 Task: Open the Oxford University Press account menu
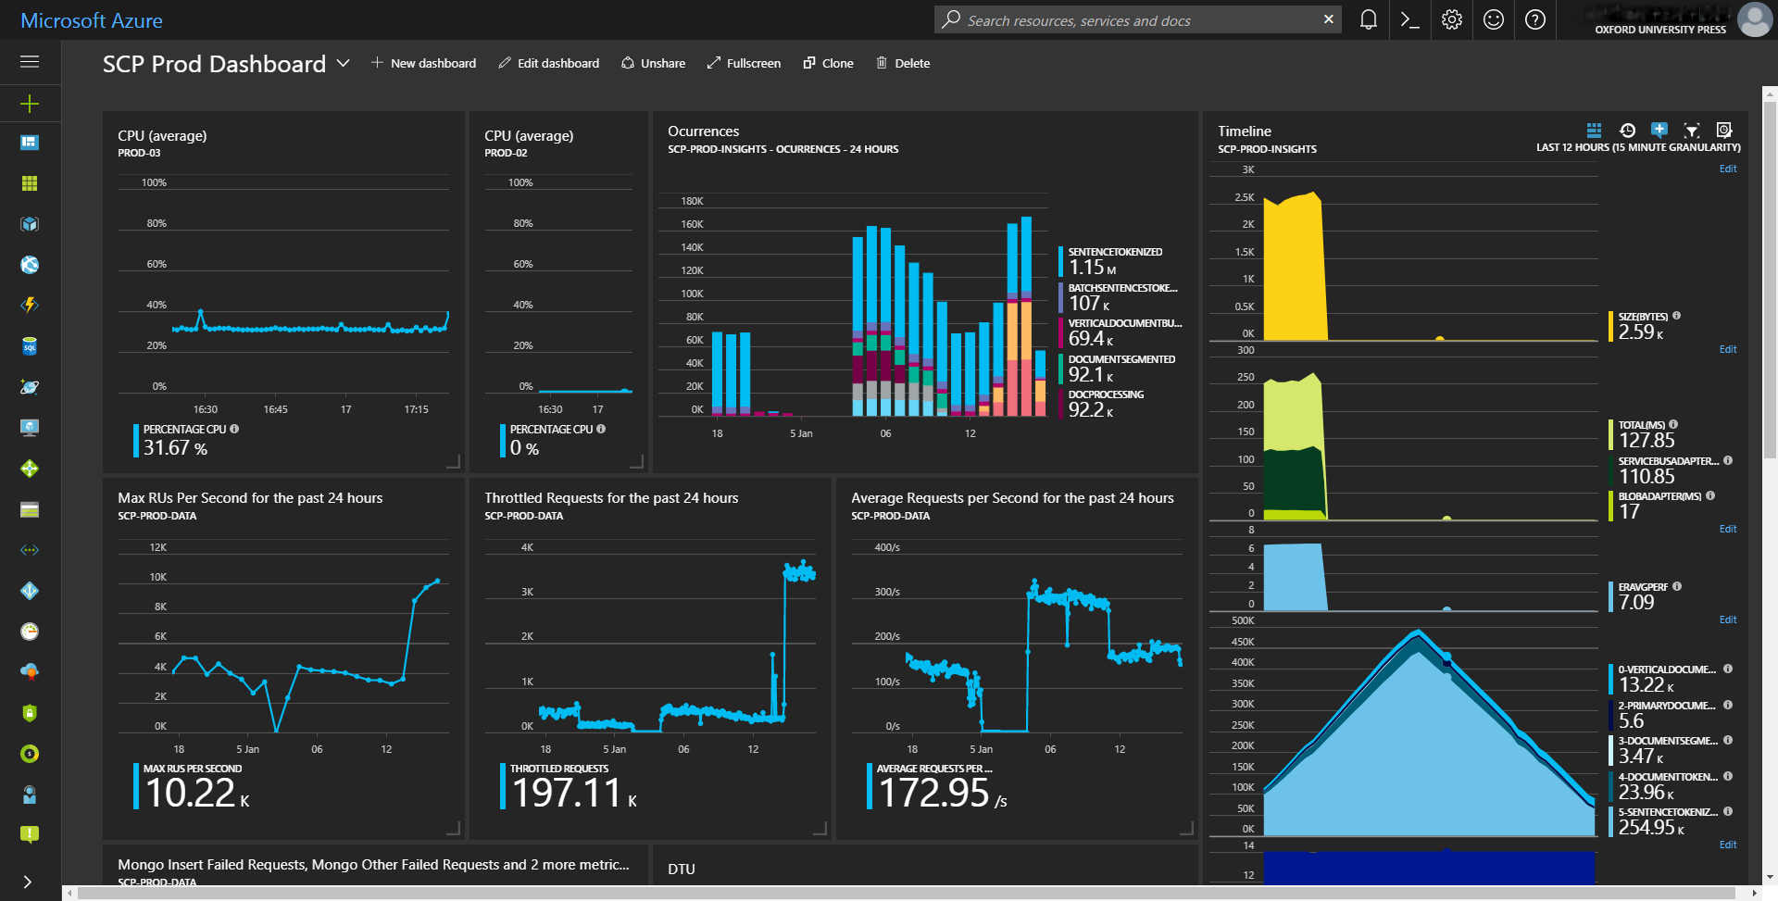(x=1667, y=19)
